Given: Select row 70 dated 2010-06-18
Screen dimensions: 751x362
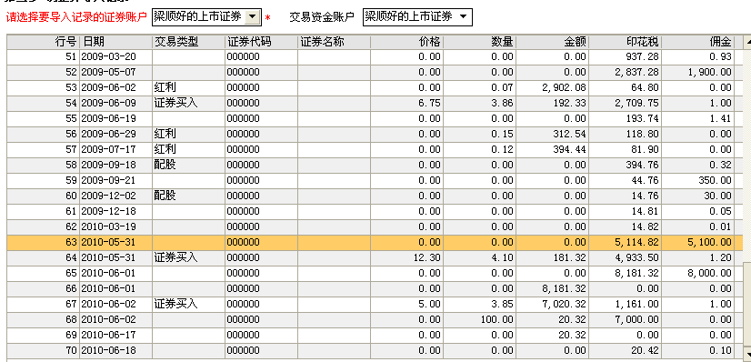Looking at the screenshot, I should click(370, 350).
